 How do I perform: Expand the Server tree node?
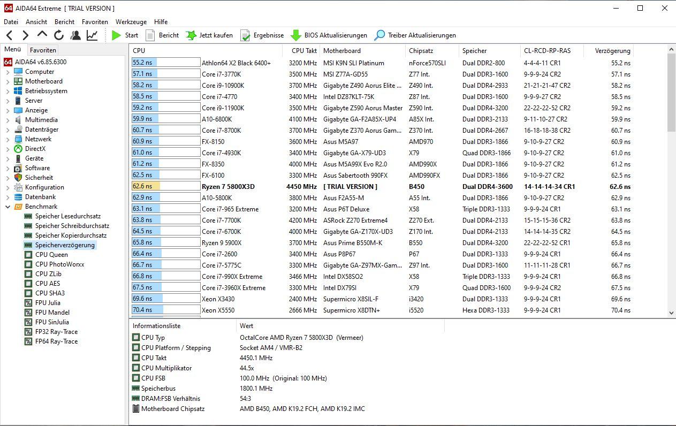(7, 101)
